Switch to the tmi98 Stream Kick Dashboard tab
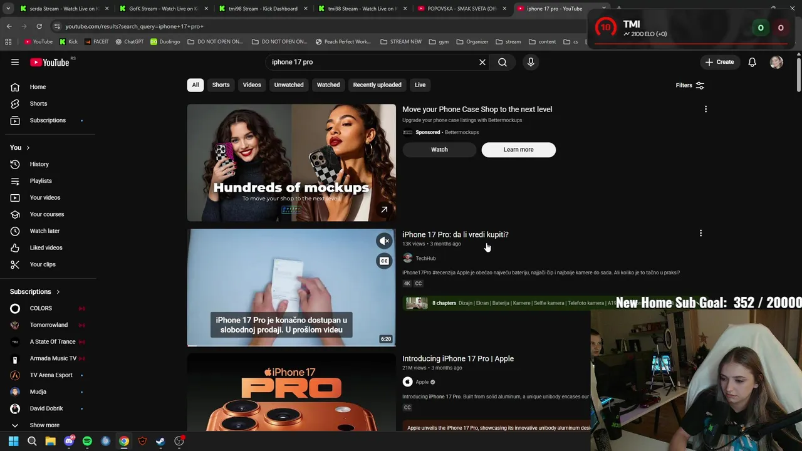Viewport: 802px width, 451px height. click(x=263, y=9)
